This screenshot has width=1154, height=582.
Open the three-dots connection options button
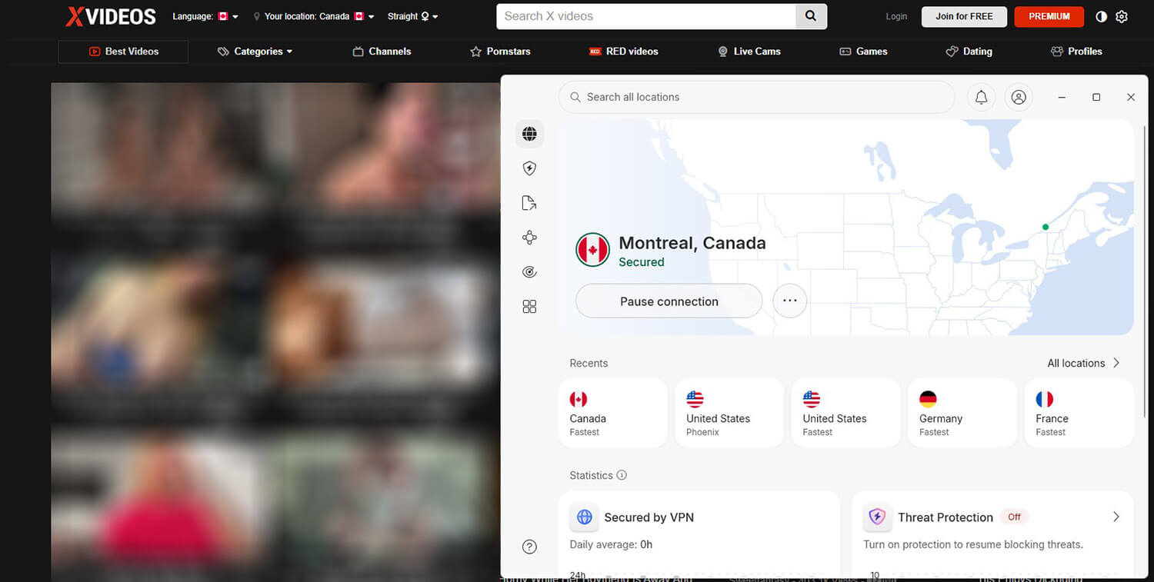coord(789,301)
